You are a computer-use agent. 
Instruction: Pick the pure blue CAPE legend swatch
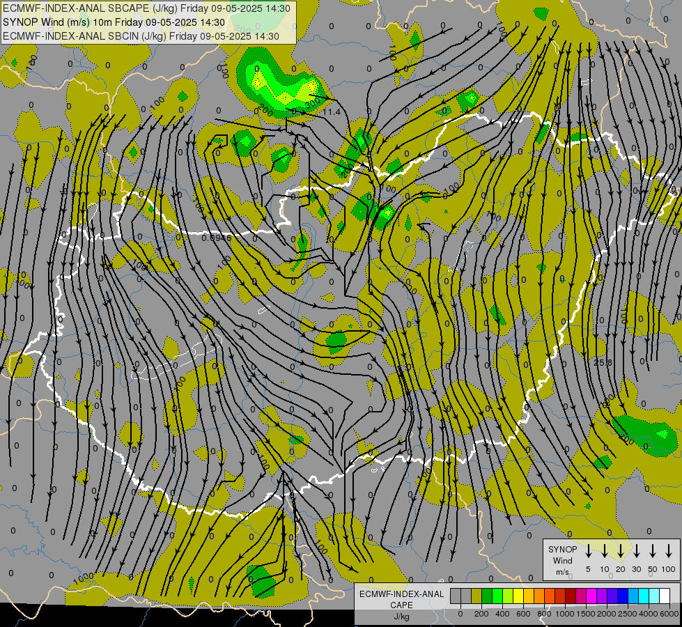tap(623, 596)
